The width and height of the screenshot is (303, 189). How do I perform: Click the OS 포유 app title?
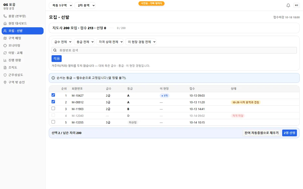tap(9, 5)
